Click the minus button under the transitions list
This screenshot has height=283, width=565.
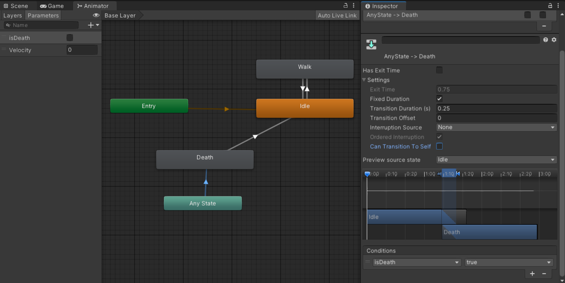point(544,26)
